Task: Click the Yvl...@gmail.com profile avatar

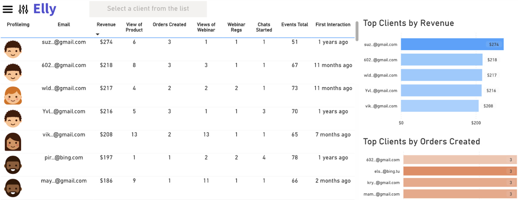Action: tap(13, 119)
